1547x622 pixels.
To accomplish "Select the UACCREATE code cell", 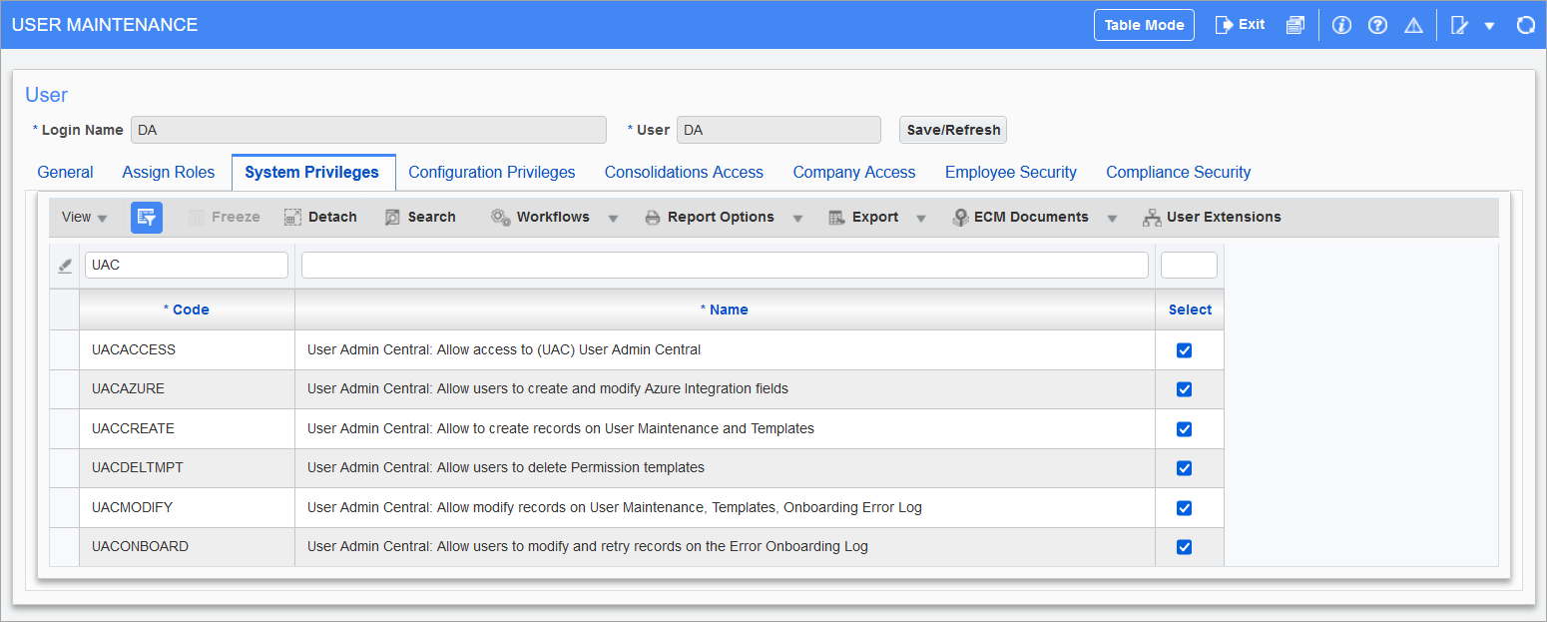I will click(x=187, y=429).
